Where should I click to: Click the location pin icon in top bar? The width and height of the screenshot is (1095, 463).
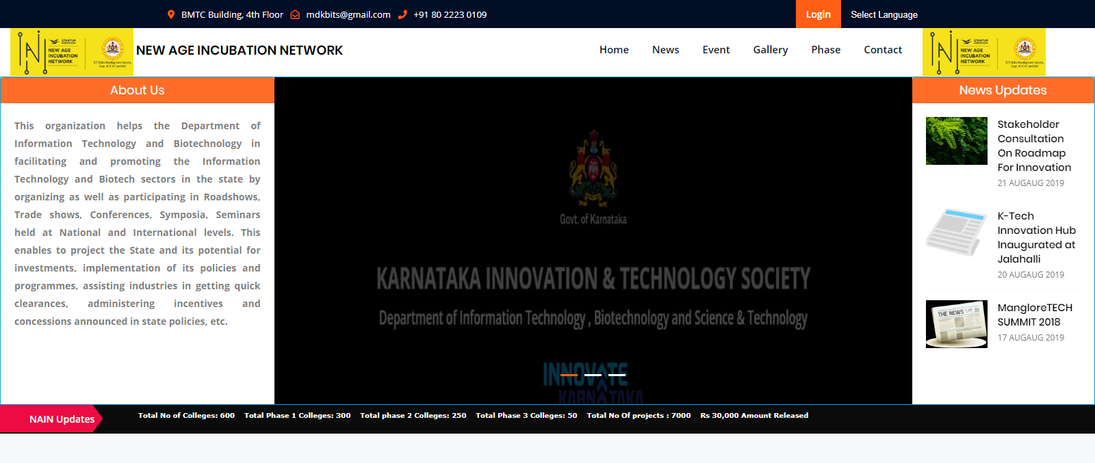171,14
